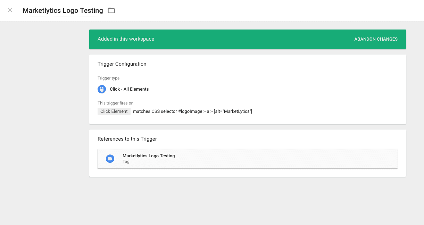The width and height of the screenshot is (424, 225).
Task: Select the trigger name Marketlytics Logo Testing
Action: (63, 10)
